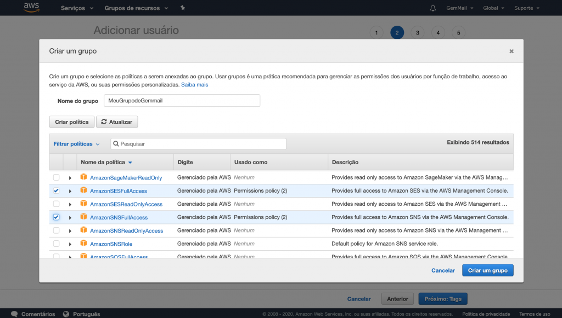Expand AmazonSESReadOnlyAccess row arrow
The width and height of the screenshot is (562, 318).
[x=70, y=204]
